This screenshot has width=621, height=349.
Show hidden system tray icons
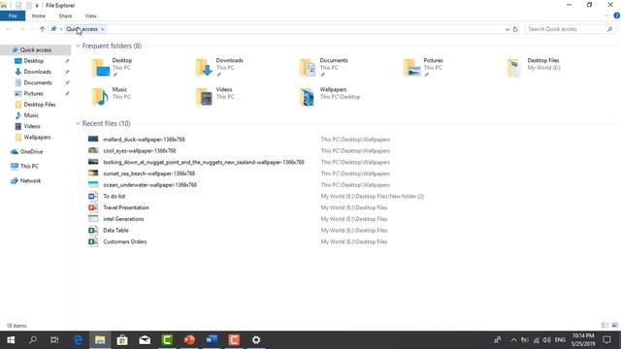point(513,340)
